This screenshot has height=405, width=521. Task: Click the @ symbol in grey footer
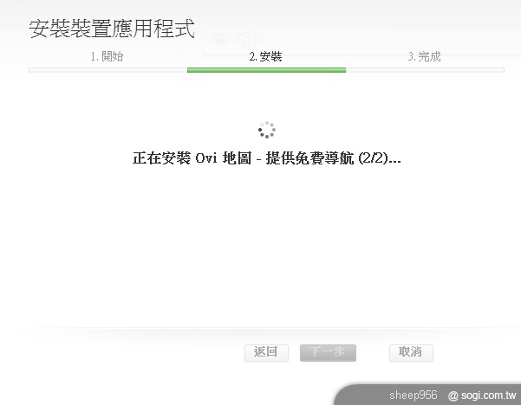[453, 395]
